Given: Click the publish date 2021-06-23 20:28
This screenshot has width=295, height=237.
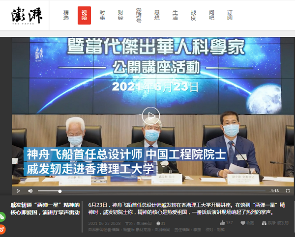Looking at the screenshot, I should click(x=104, y=223).
